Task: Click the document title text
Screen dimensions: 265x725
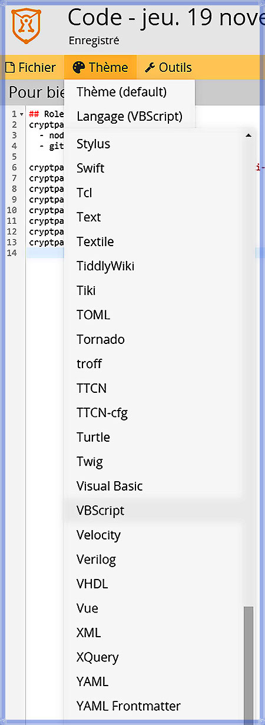Action: pos(166,18)
